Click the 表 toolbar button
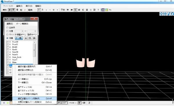Screen dimensions: 174x106 pos(68,10)
